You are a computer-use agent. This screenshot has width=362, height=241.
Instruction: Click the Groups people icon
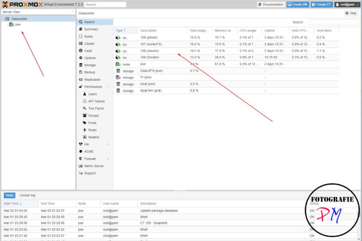tap(84, 116)
